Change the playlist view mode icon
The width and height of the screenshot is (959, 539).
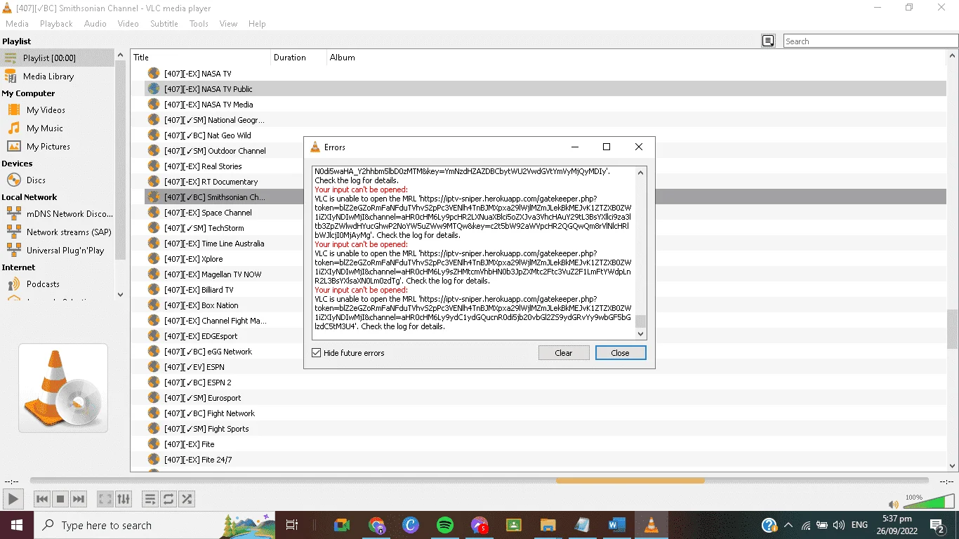click(x=768, y=41)
